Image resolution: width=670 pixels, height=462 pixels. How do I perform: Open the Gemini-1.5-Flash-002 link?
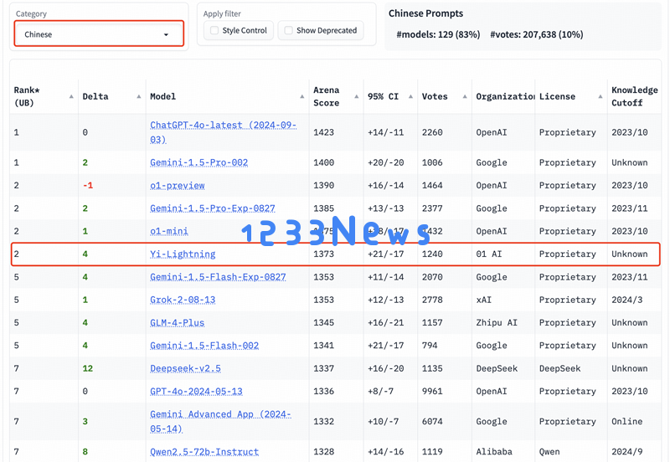204,346
